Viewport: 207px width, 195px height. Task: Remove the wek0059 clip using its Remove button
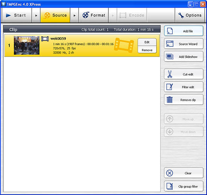click(x=147, y=50)
